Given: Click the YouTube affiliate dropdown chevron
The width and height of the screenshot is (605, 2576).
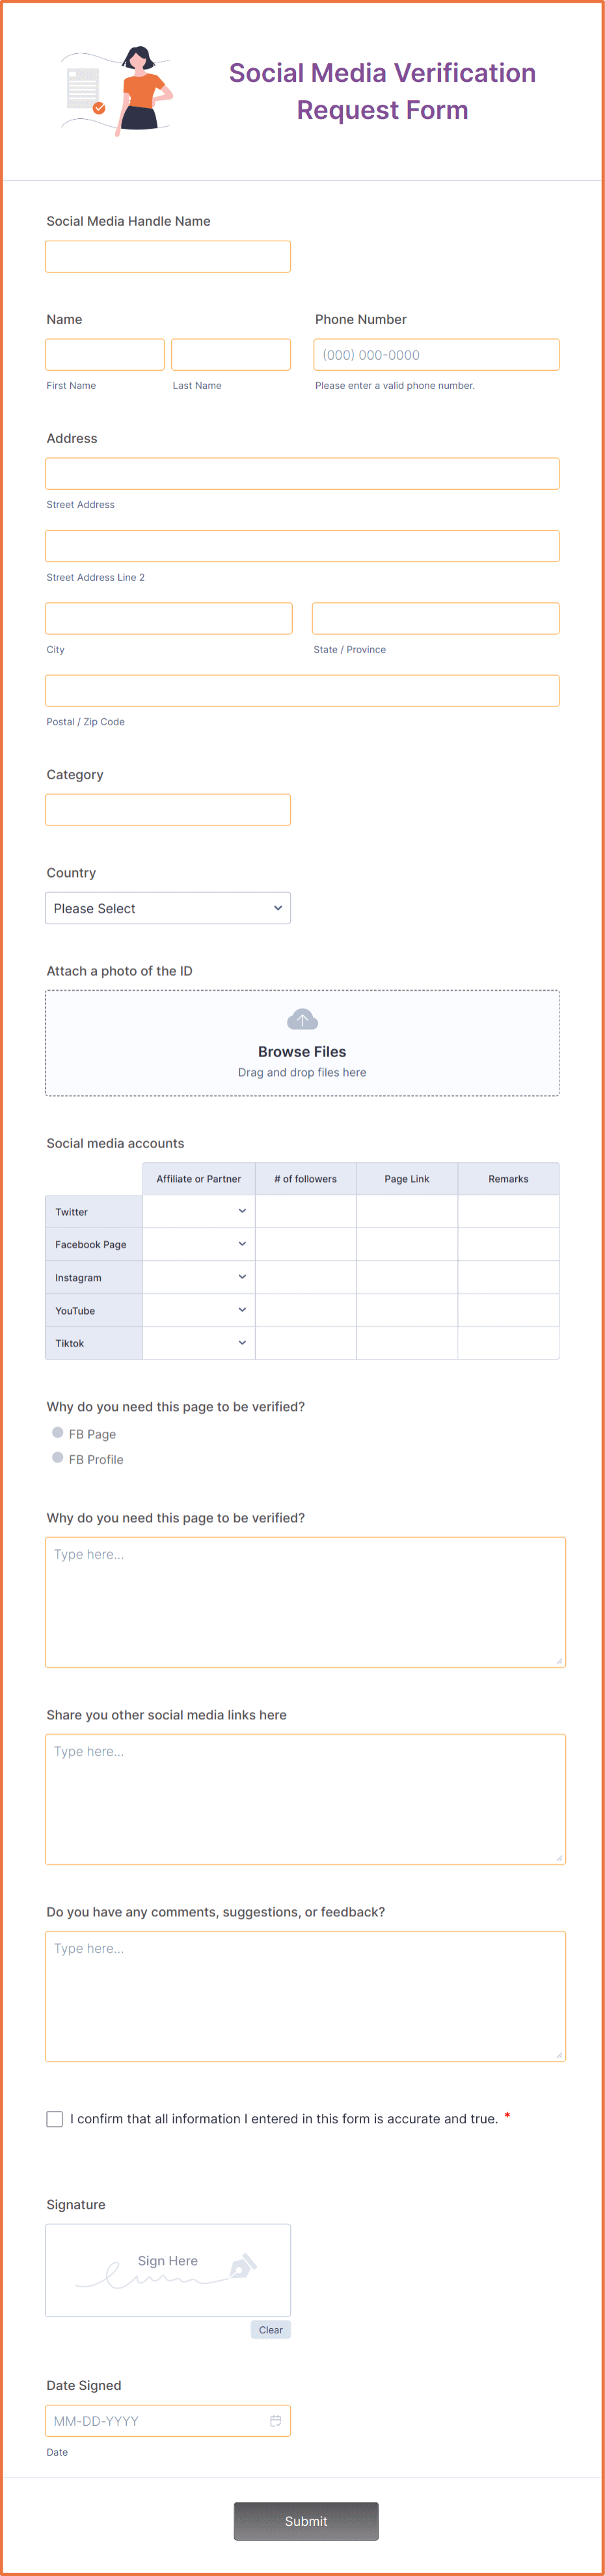Looking at the screenshot, I should pyautogui.click(x=242, y=1310).
